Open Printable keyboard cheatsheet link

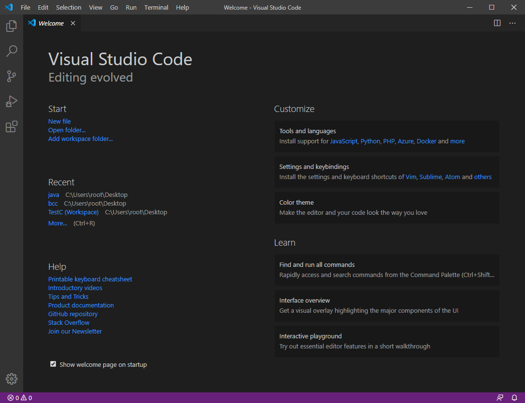click(x=90, y=279)
